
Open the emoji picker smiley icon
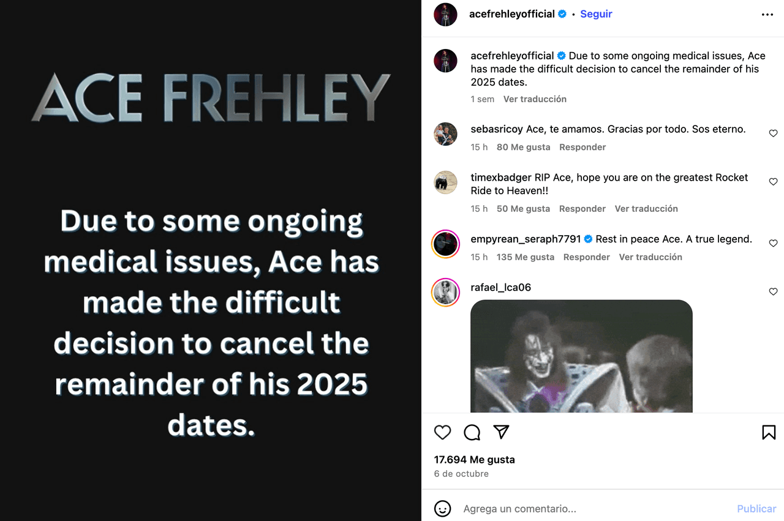tap(442, 509)
